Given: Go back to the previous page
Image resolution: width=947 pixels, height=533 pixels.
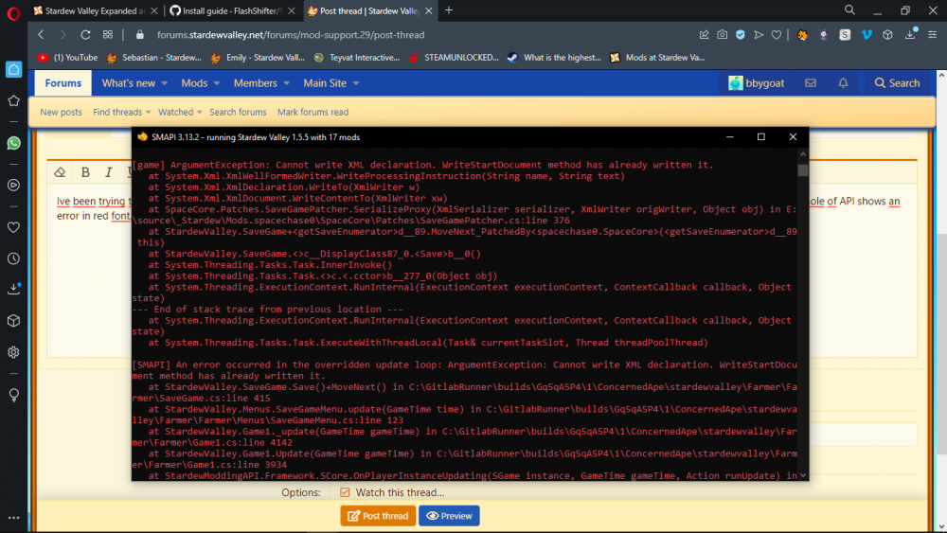Looking at the screenshot, I should pos(41,35).
